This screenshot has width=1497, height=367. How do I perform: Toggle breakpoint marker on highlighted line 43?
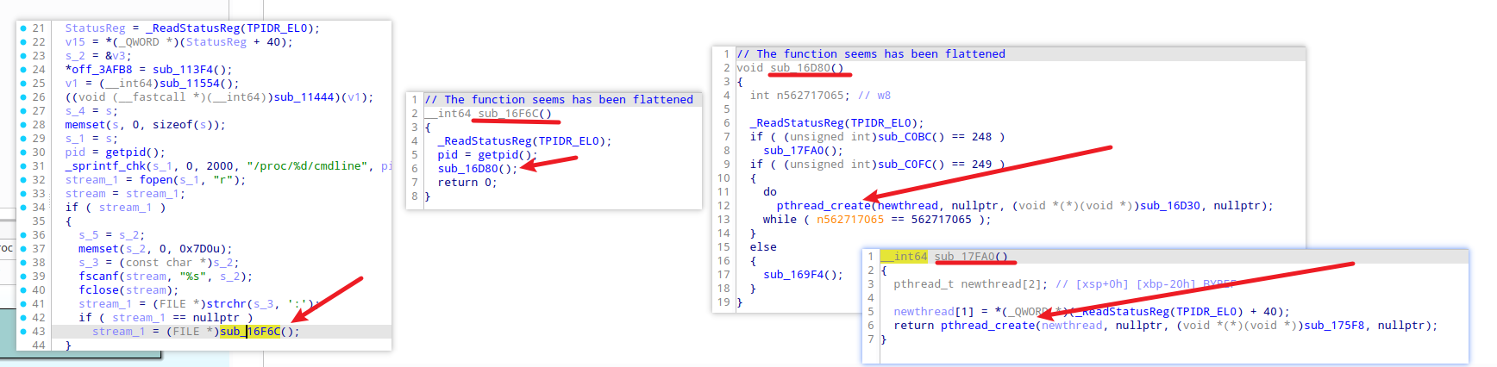[x=23, y=332]
